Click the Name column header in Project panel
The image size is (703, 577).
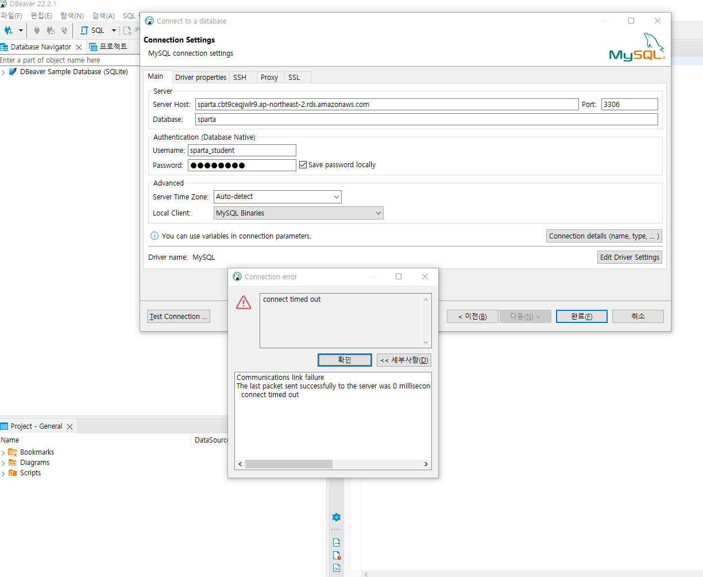pyautogui.click(x=95, y=440)
